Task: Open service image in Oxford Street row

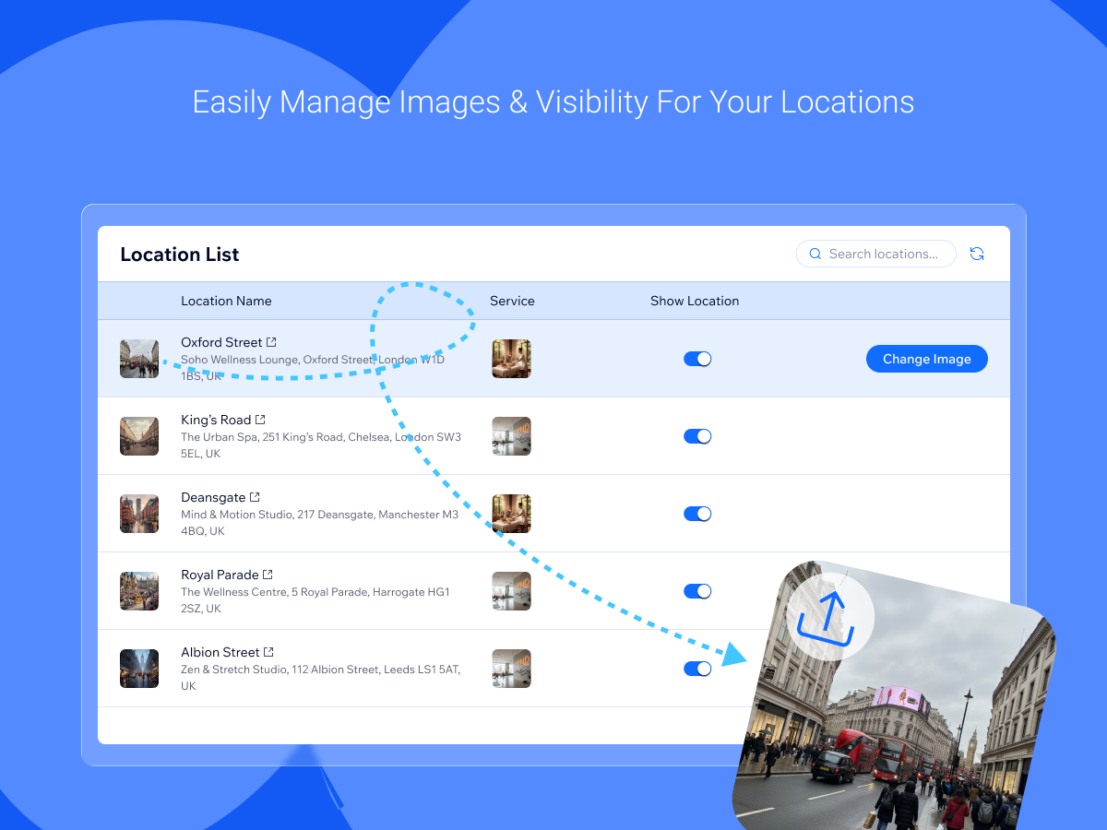Action: pos(511,359)
